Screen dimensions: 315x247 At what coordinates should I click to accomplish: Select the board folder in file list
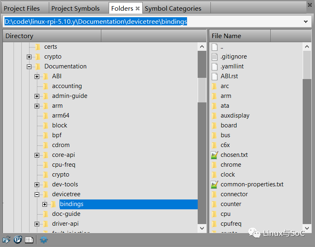click(x=229, y=125)
